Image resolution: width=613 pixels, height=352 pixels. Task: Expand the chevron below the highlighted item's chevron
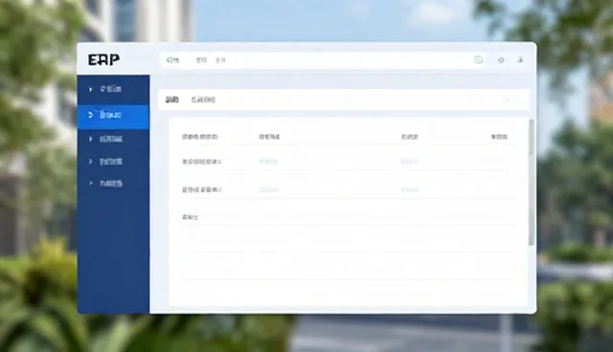click(90, 139)
